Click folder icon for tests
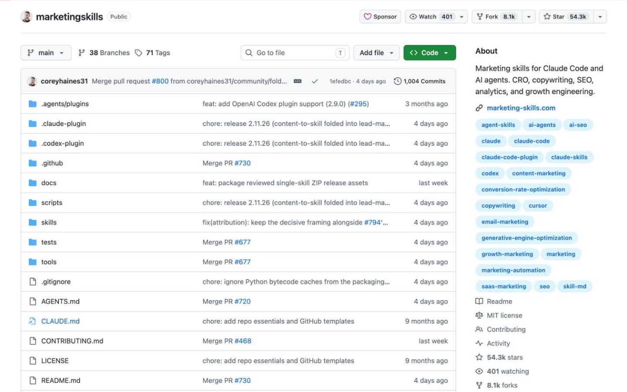The height and width of the screenshot is (392, 627). coord(32,242)
